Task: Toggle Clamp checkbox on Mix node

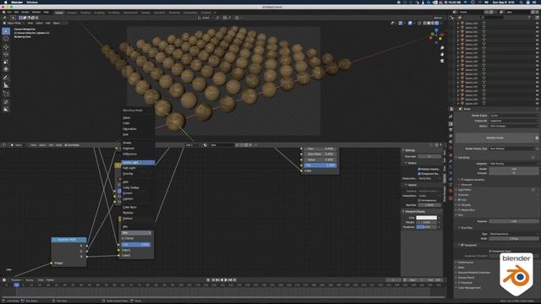Action: click(x=123, y=238)
